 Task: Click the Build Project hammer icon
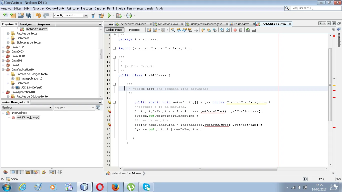[x=93, y=15]
